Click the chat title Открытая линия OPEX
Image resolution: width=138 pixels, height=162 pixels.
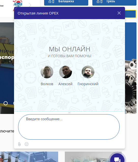click(38, 13)
